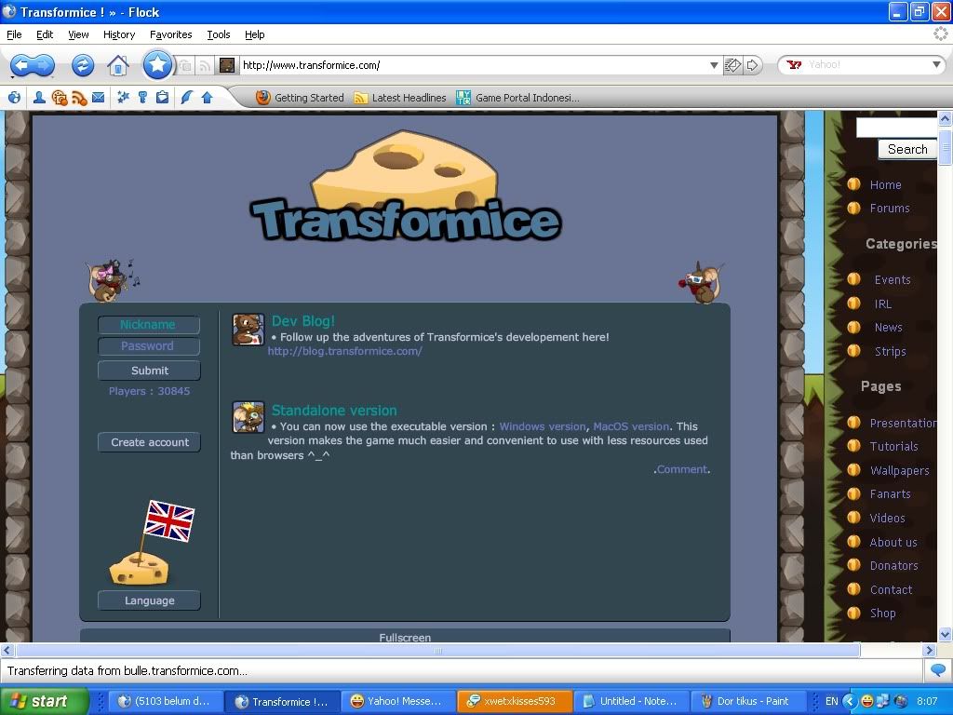Open the Wallpapers page link

[x=900, y=470]
